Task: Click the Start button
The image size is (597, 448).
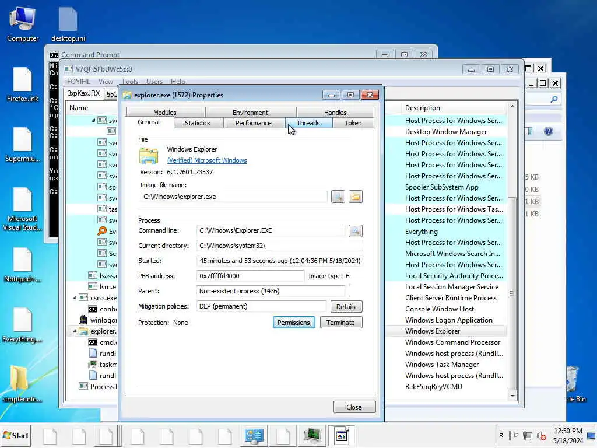Action: coord(16,435)
